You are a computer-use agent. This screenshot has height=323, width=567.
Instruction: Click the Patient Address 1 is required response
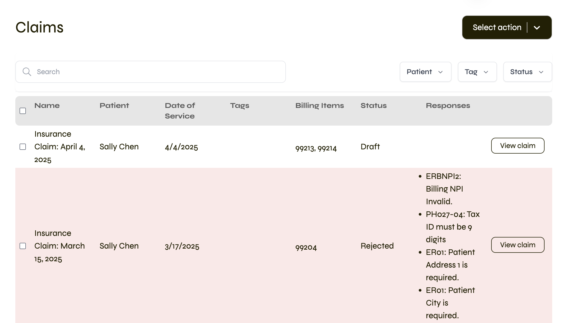pyautogui.click(x=450, y=265)
